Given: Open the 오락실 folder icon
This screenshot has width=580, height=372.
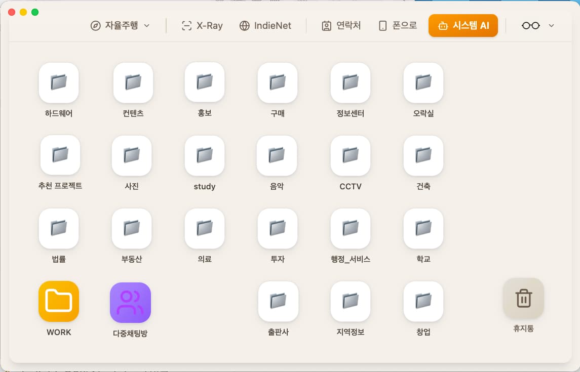Looking at the screenshot, I should 423,82.
